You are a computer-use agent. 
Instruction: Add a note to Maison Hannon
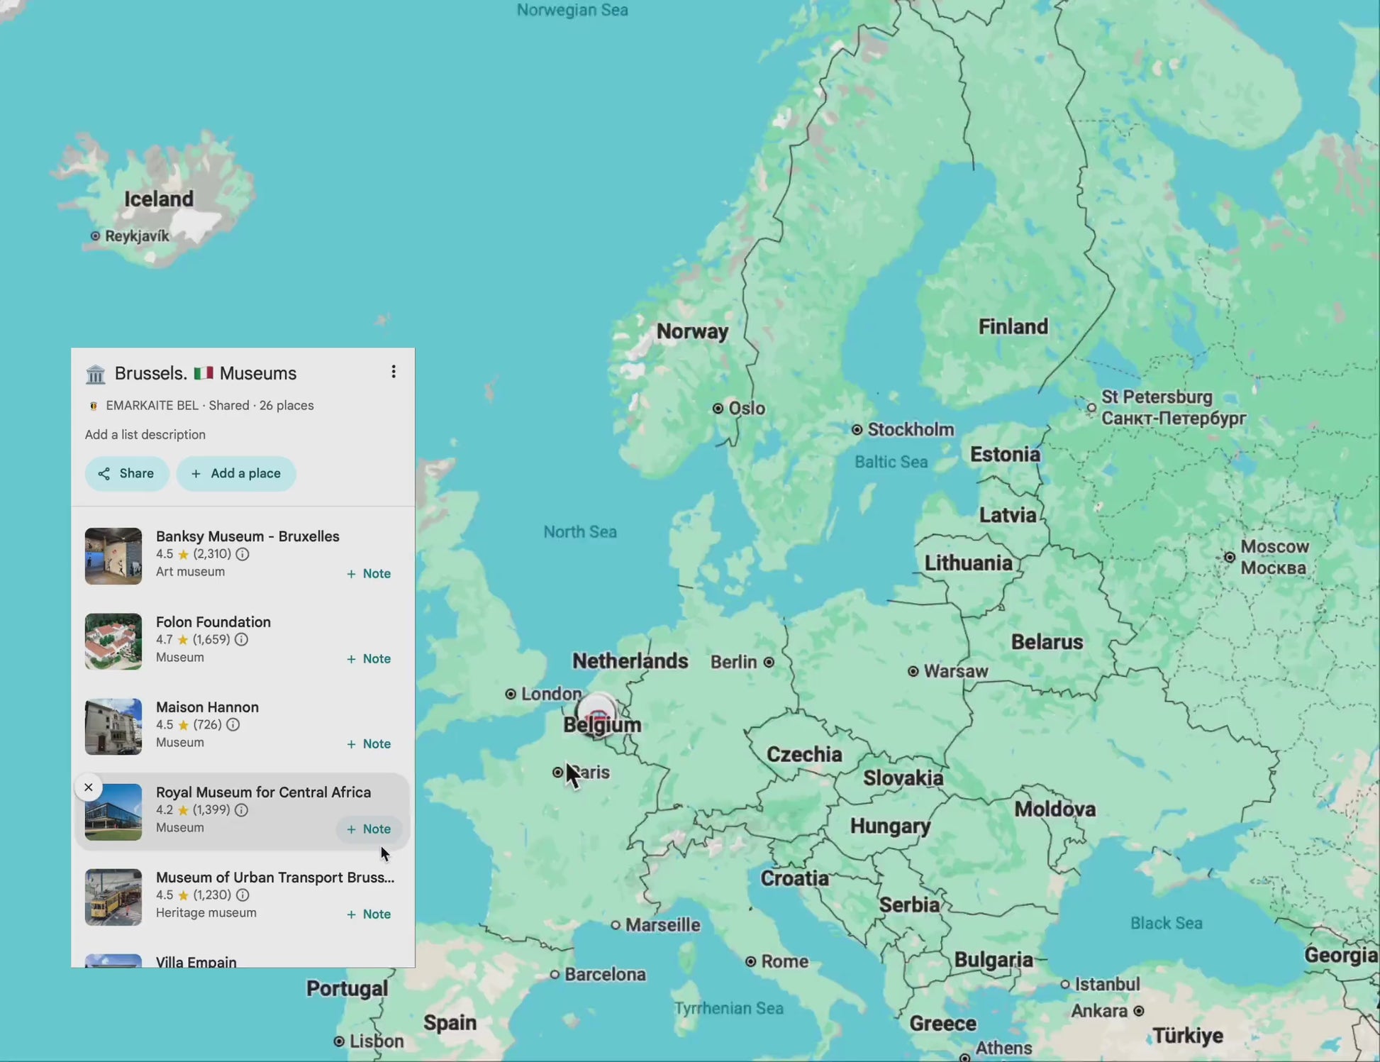click(x=369, y=743)
